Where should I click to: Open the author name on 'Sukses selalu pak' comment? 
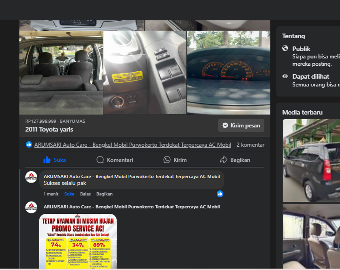[x=132, y=177]
